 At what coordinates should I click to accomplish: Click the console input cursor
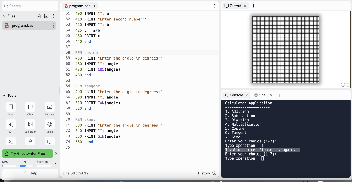[x=262, y=158]
